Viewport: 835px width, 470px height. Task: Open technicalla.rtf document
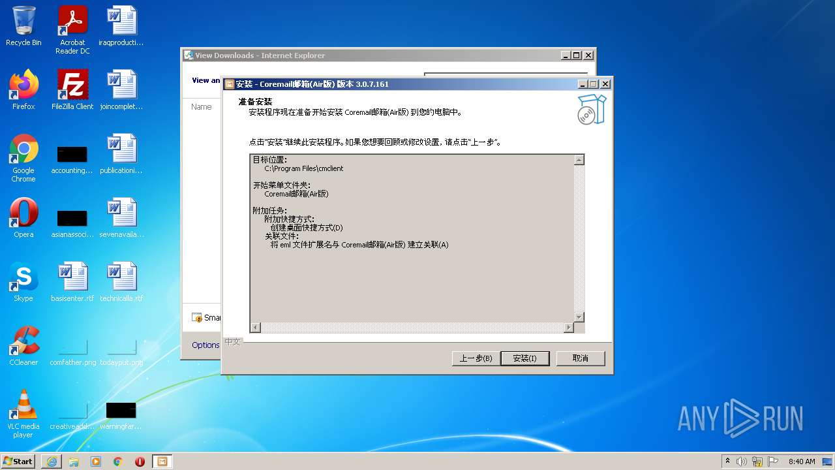(121, 282)
